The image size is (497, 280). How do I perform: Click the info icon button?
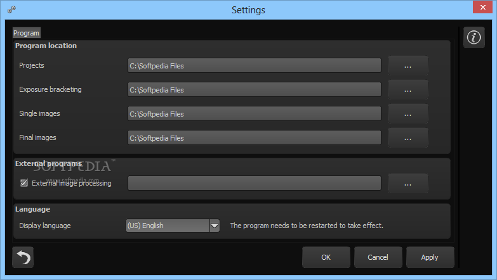(x=474, y=37)
